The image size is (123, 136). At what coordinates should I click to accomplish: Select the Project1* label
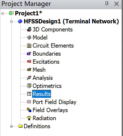tap(29, 13)
